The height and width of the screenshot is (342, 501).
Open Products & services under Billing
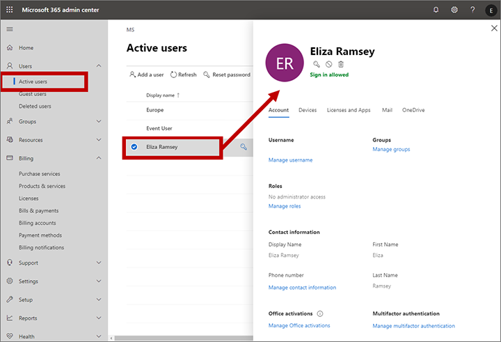coord(42,186)
